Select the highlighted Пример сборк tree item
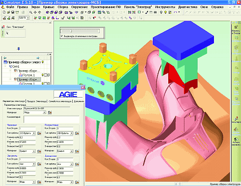 29,79
